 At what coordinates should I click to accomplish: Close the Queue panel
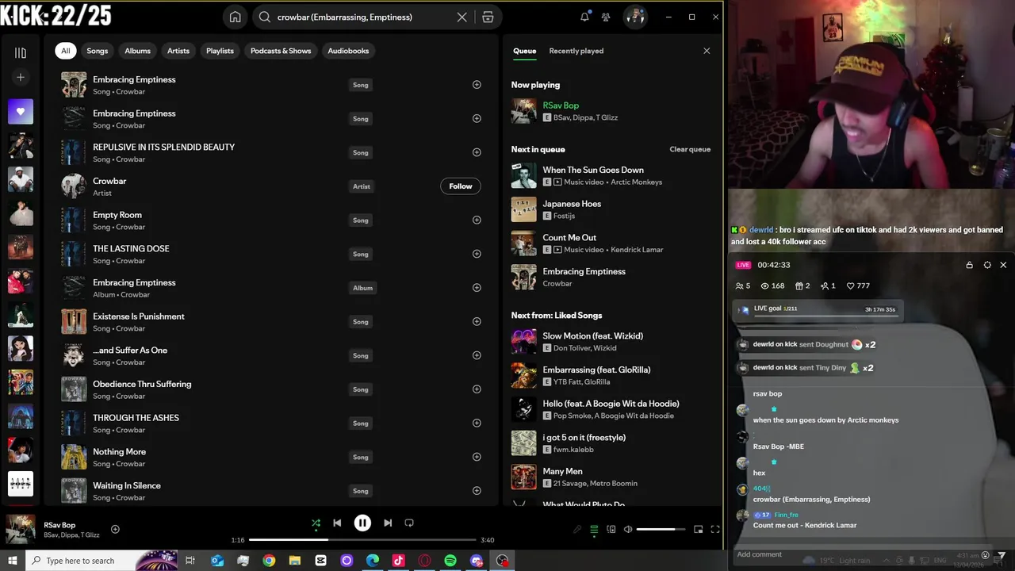[707, 51]
